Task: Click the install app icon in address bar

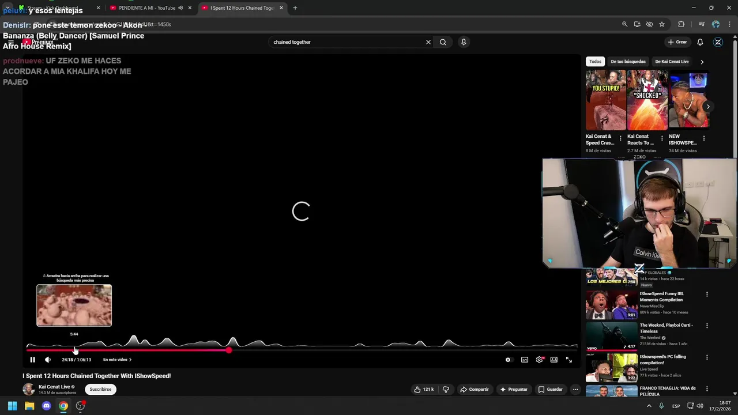Action: [637, 24]
